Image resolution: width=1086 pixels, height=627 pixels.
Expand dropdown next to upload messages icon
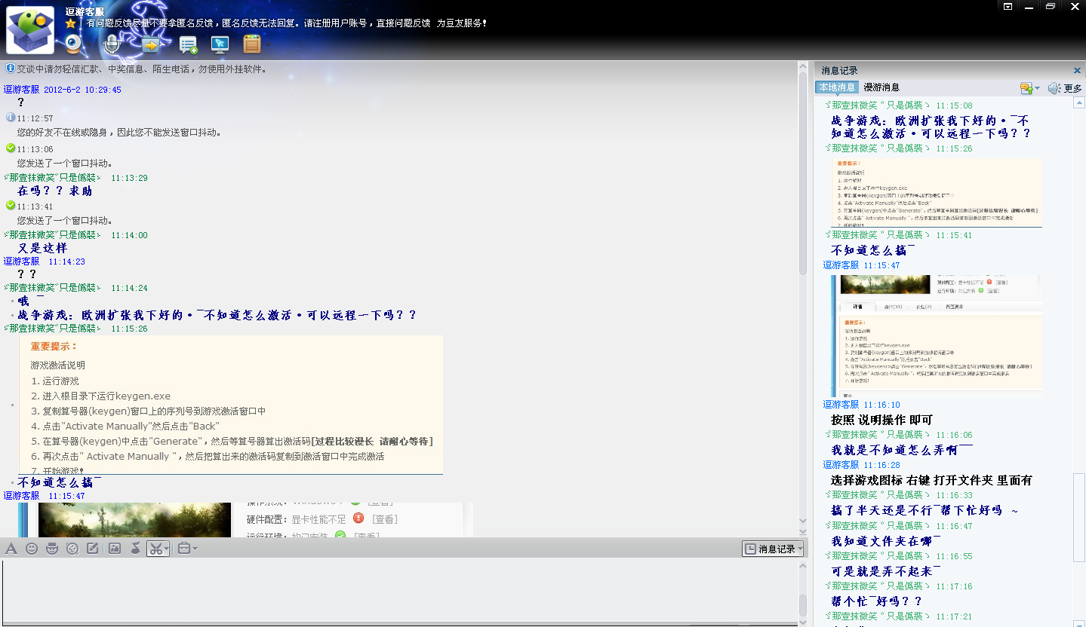tap(1037, 88)
